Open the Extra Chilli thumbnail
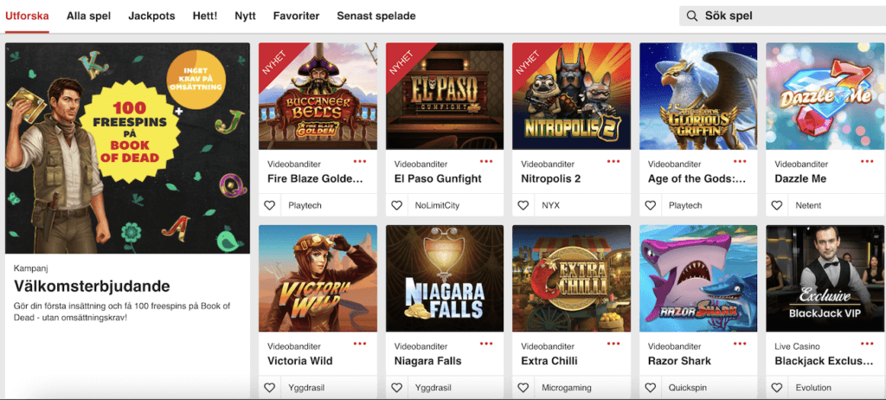Screen dimensions: 886x400 pyautogui.click(x=571, y=279)
